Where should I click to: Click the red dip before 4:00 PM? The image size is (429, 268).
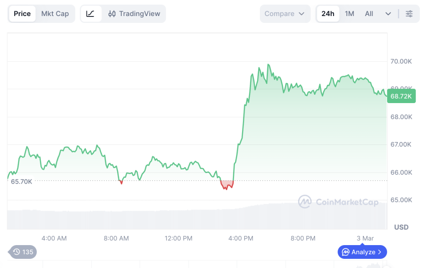click(x=226, y=185)
